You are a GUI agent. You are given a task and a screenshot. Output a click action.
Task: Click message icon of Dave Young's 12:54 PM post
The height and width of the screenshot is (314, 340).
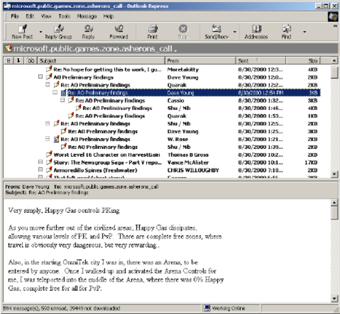coord(64,93)
